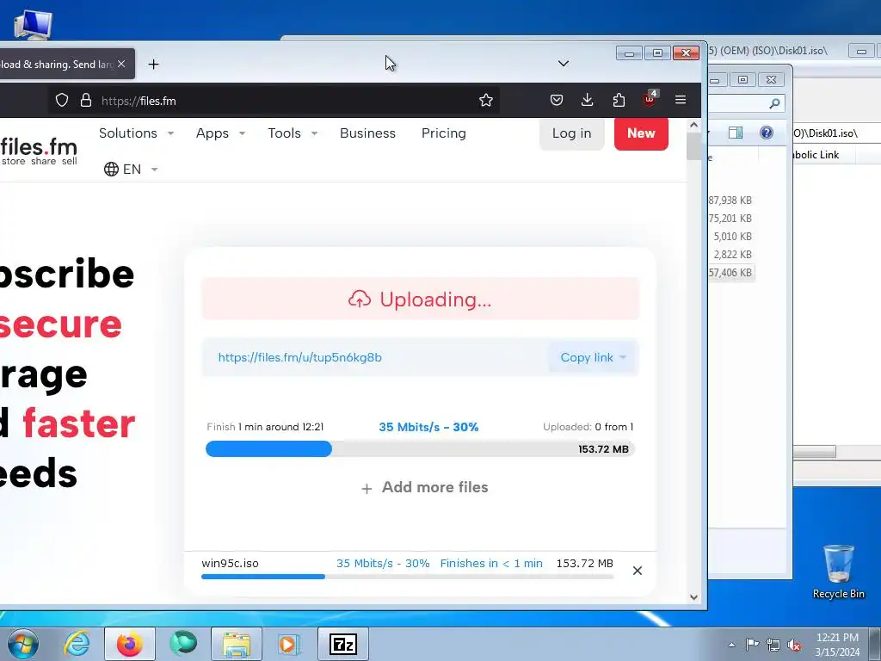
Task: Open the files.fm/u/tup5n6kg8b upload link
Action: [x=299, y=357]
